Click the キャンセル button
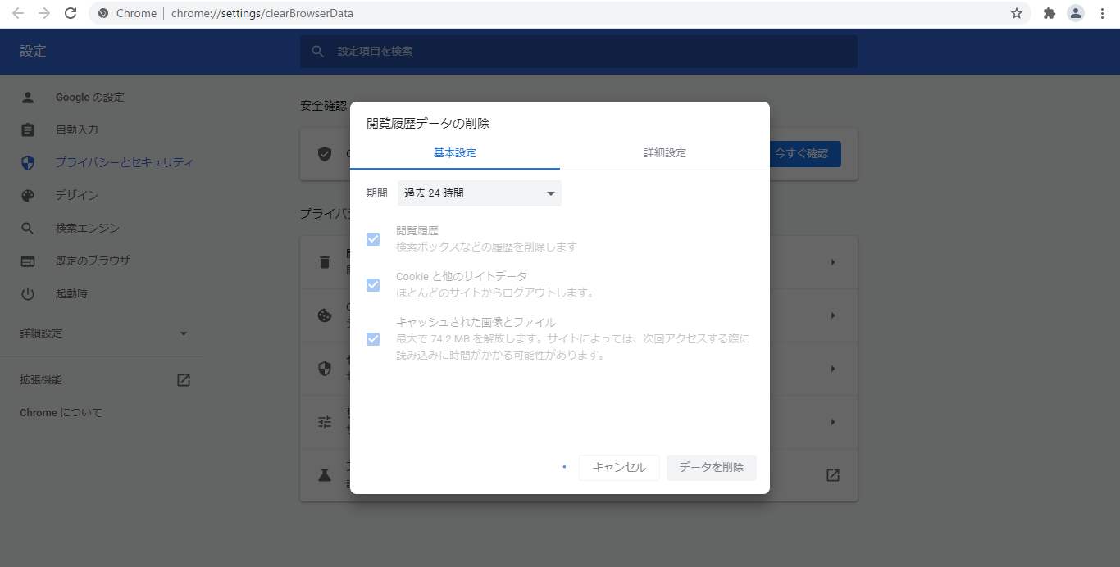 coord(619,468)
